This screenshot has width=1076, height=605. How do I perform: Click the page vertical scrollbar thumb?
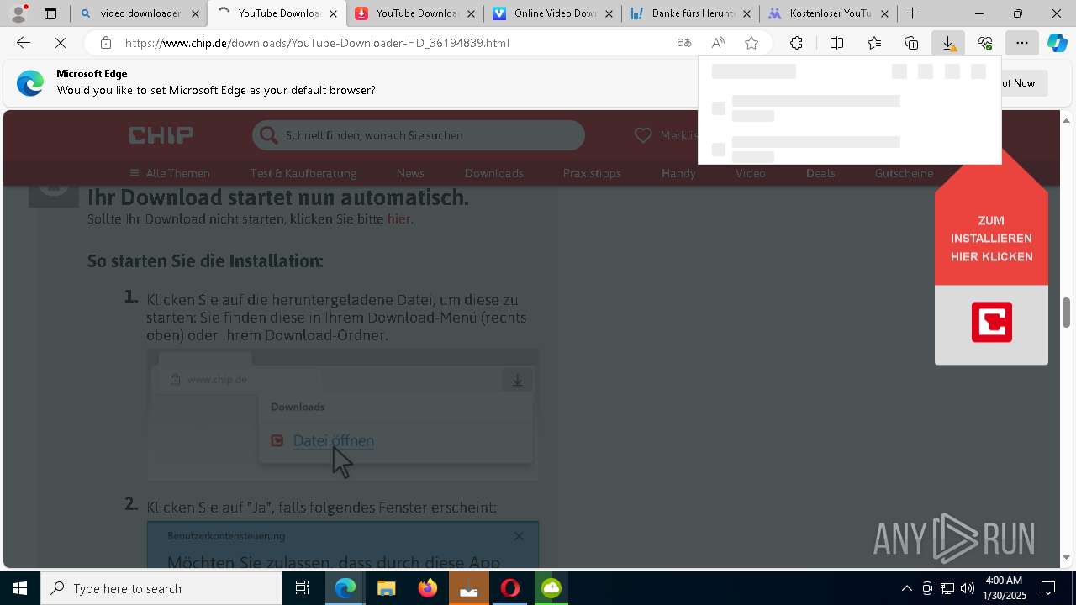tap(1066, 313)
